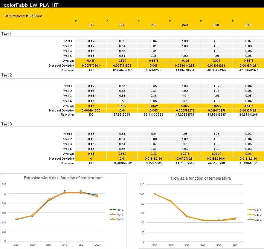Select the 0.8625 average cell
The image size is (264, 249).
pos(153,106)
